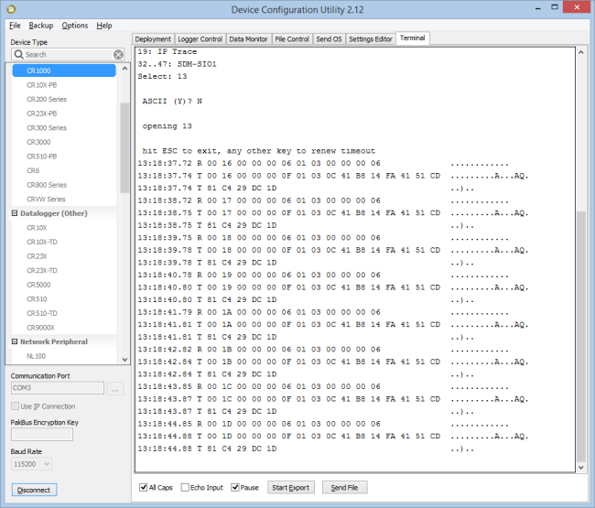Click the 'Select: 13' terminal line
This screenshot has height=508, width=595.
tap(162, 76)
